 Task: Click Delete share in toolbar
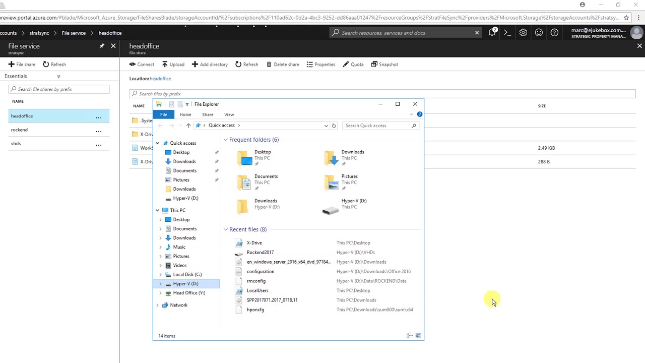283,65
